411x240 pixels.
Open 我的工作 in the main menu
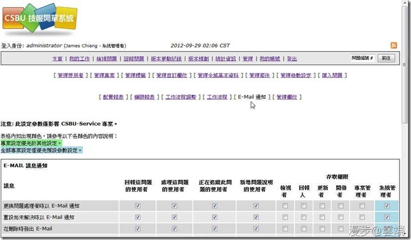pos(79,59)
